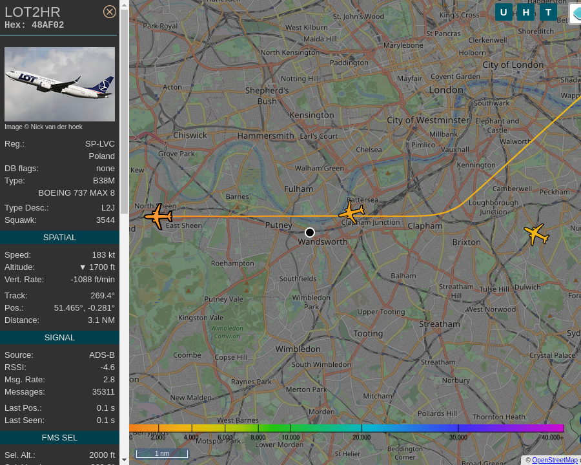The width and height of the screenshot is (581, 465).
Task: Click the type description value L2J
Action: (108, 208)
